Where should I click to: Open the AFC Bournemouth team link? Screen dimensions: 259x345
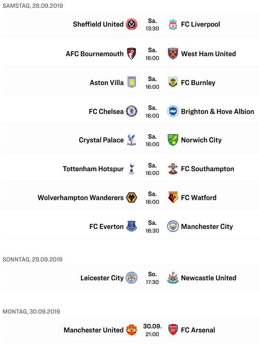95,54
